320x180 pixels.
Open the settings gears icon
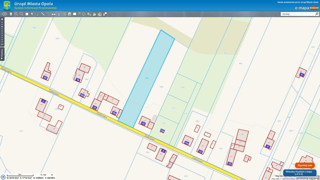tap(89, 14)
